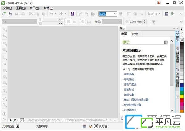Click the 对象属性 docker side tab

(x=178, y=55)
